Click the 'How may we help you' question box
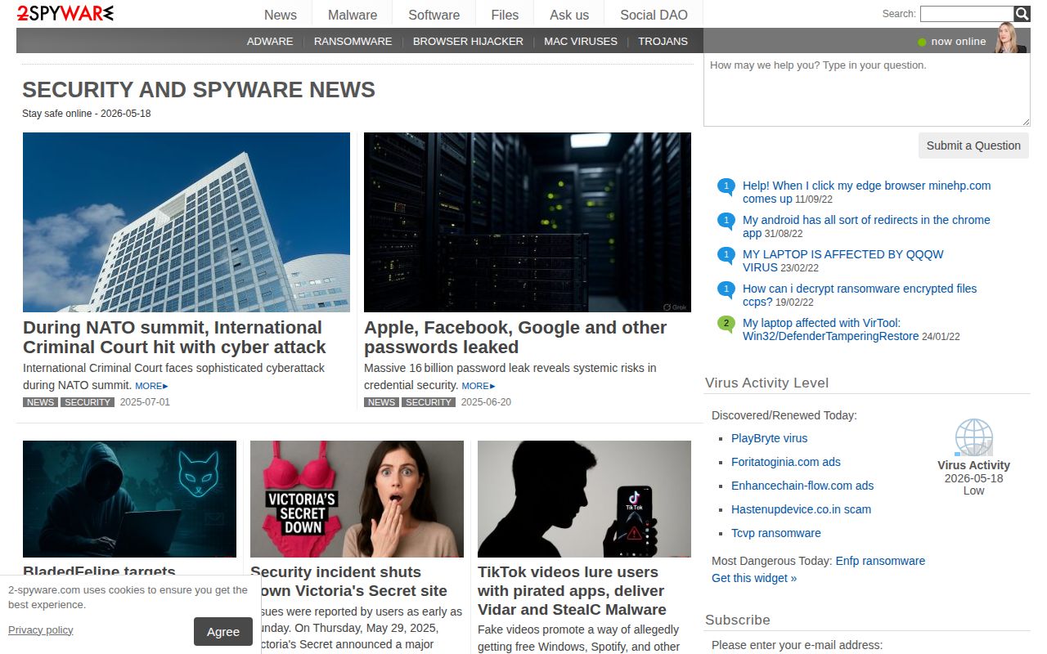 coord(867,90)
